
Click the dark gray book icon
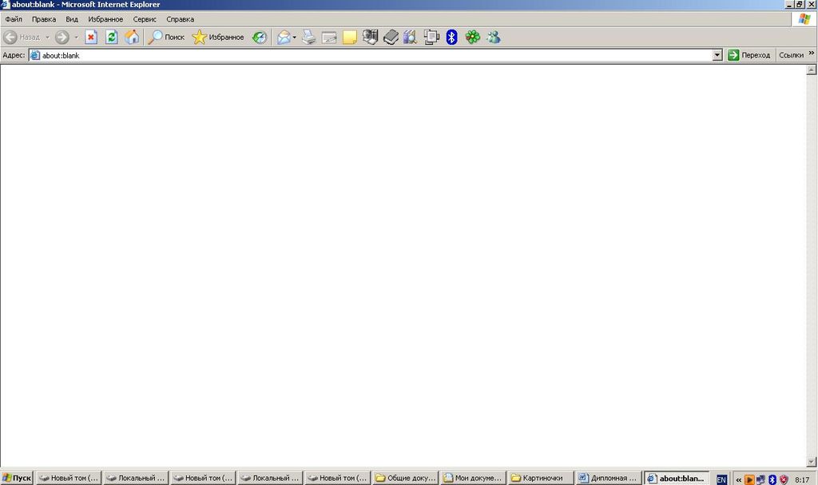pyautogui.click(x=391, y=37)
